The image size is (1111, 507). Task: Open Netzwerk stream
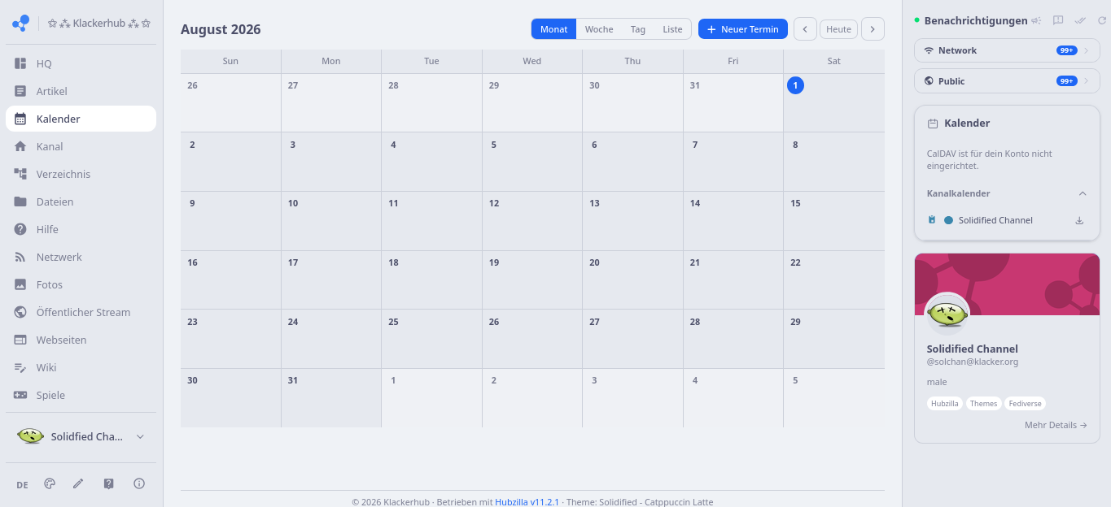(x=81, y=257)
